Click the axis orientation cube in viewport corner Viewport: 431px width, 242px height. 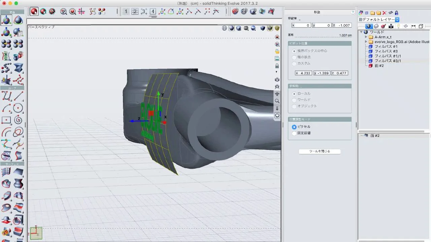click(36, 233)
